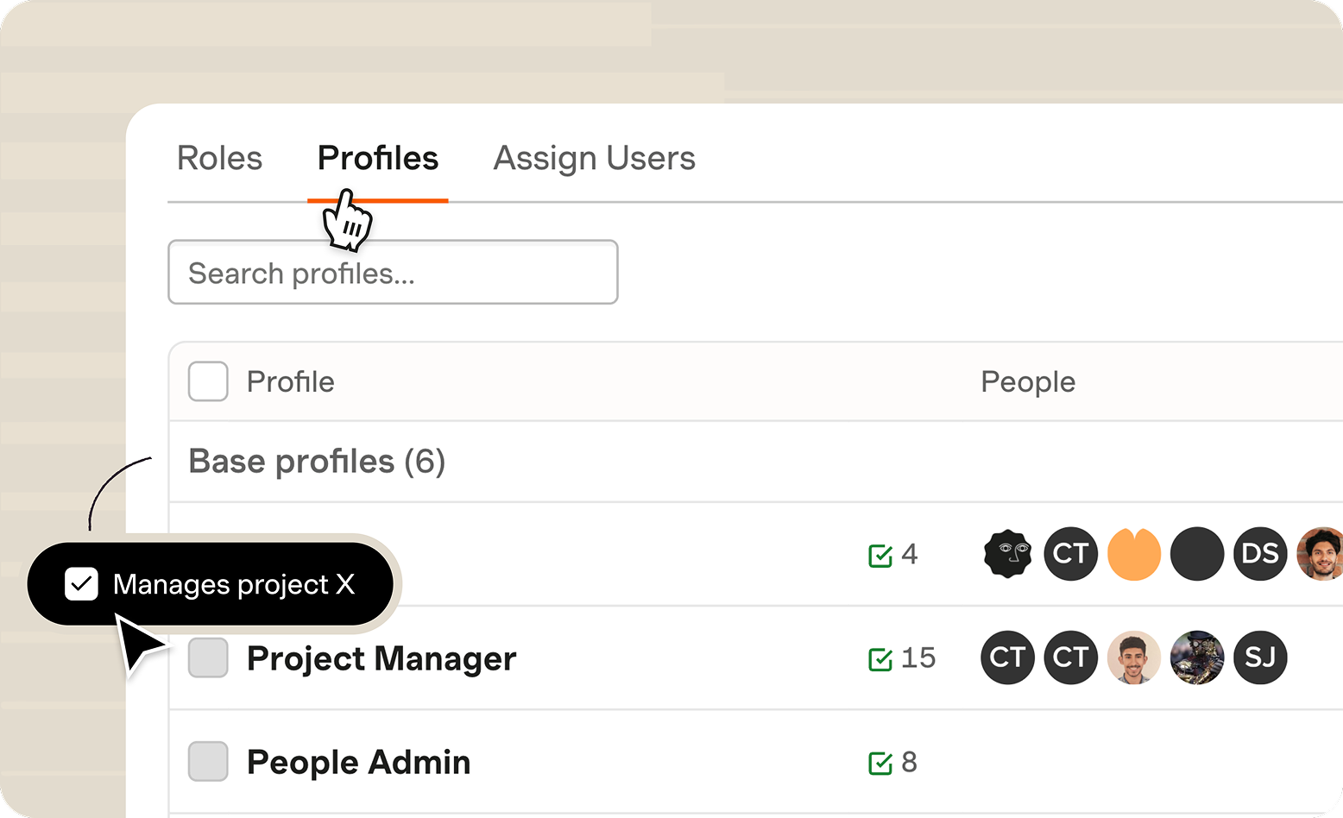Go to the Assign Users tab
The image size is (1343, 818).
coord(594,159)
